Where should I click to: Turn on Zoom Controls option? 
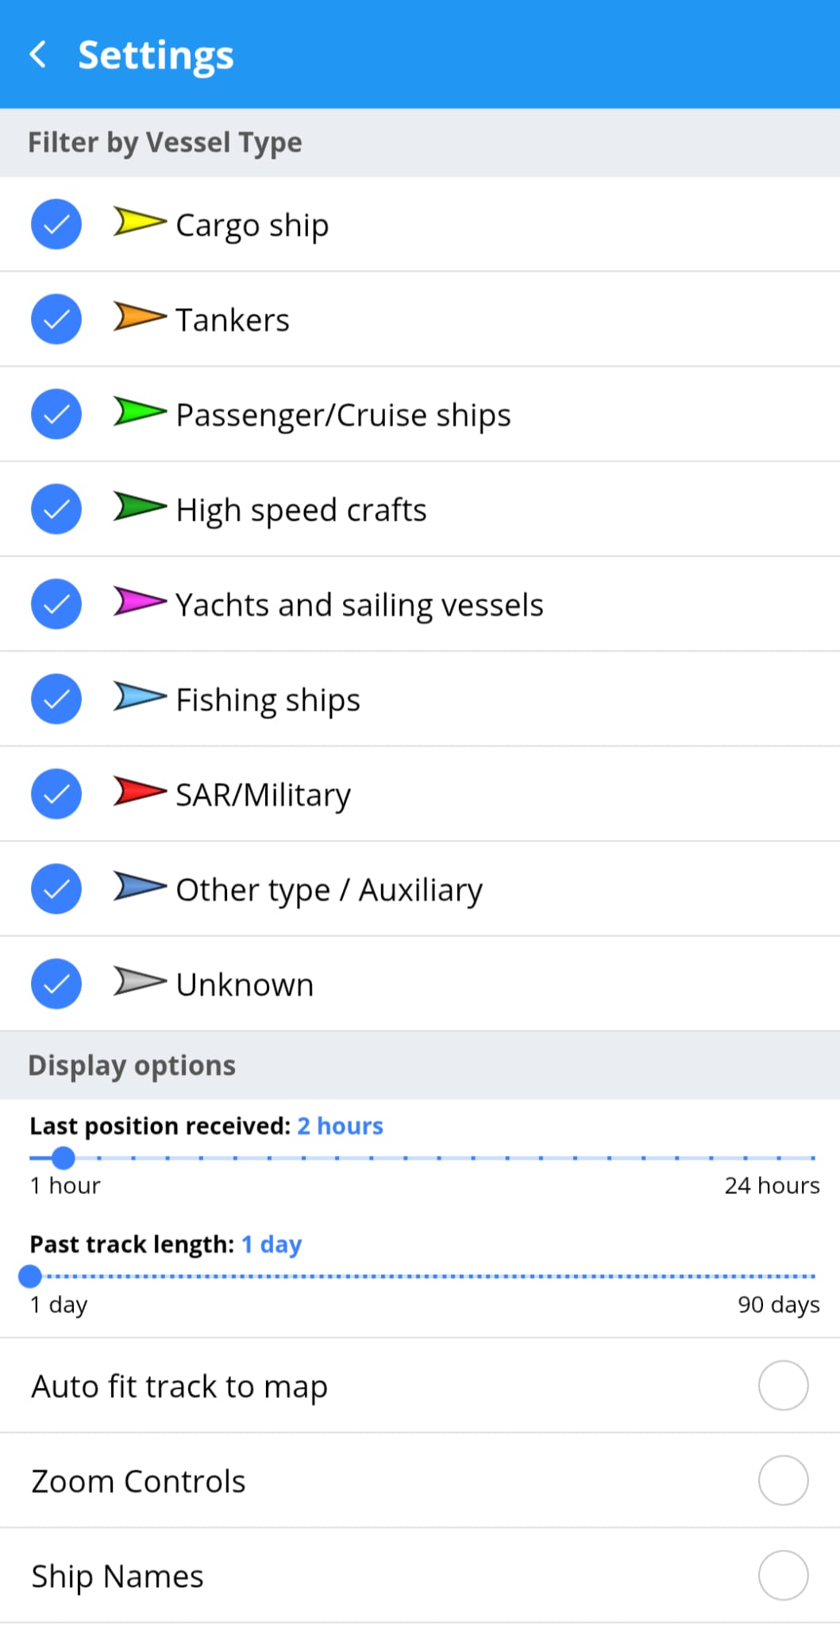783,1481
